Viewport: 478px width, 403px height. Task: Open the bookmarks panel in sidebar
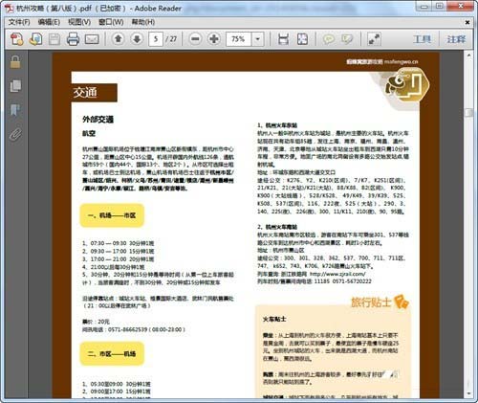pos(15,110)
